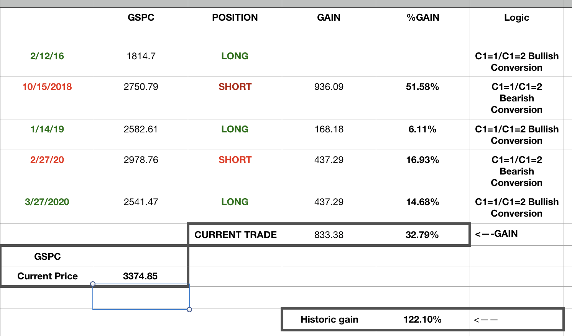
Task: Select the CURRENT TRADE label cell
Action: [235, 235]
